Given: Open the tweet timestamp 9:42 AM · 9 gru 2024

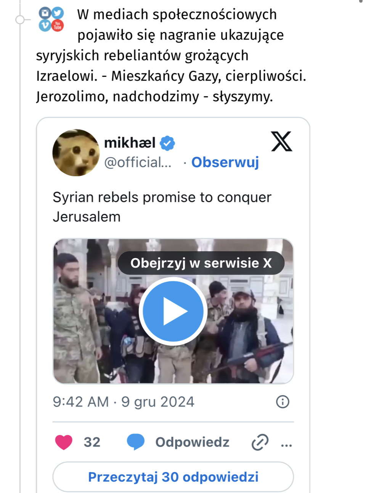Looking at the screenshot, I should point(124,402).
